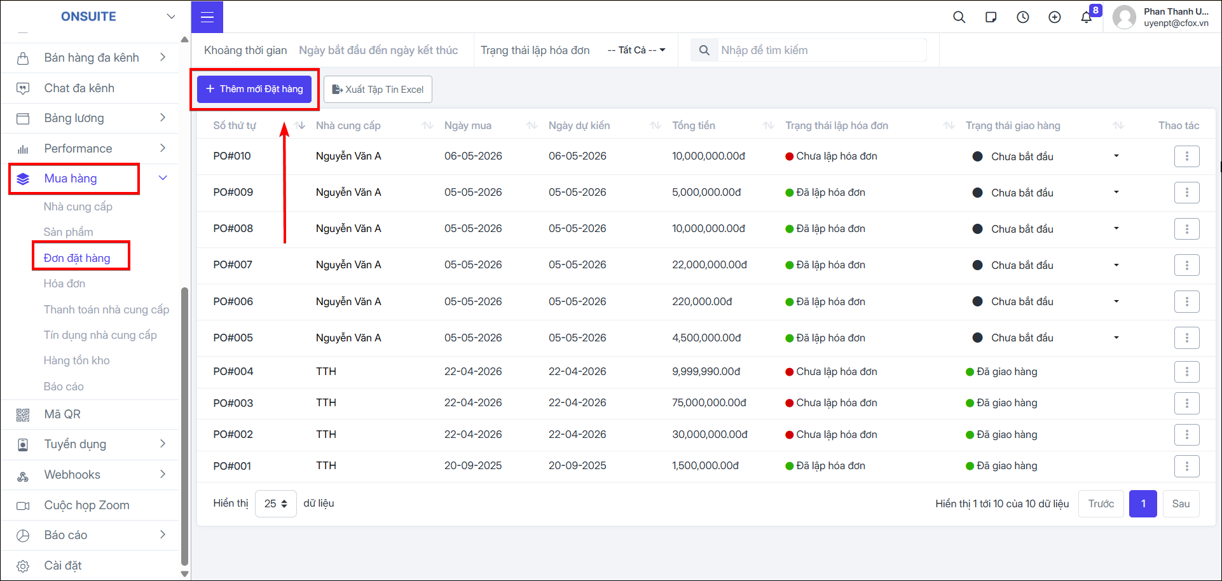Open the sticky note icon in header
1222x581 pixels.
991,17
